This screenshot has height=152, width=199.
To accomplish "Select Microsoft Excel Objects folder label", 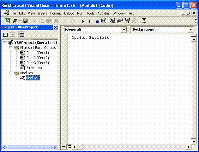I will tap(38, 48).
